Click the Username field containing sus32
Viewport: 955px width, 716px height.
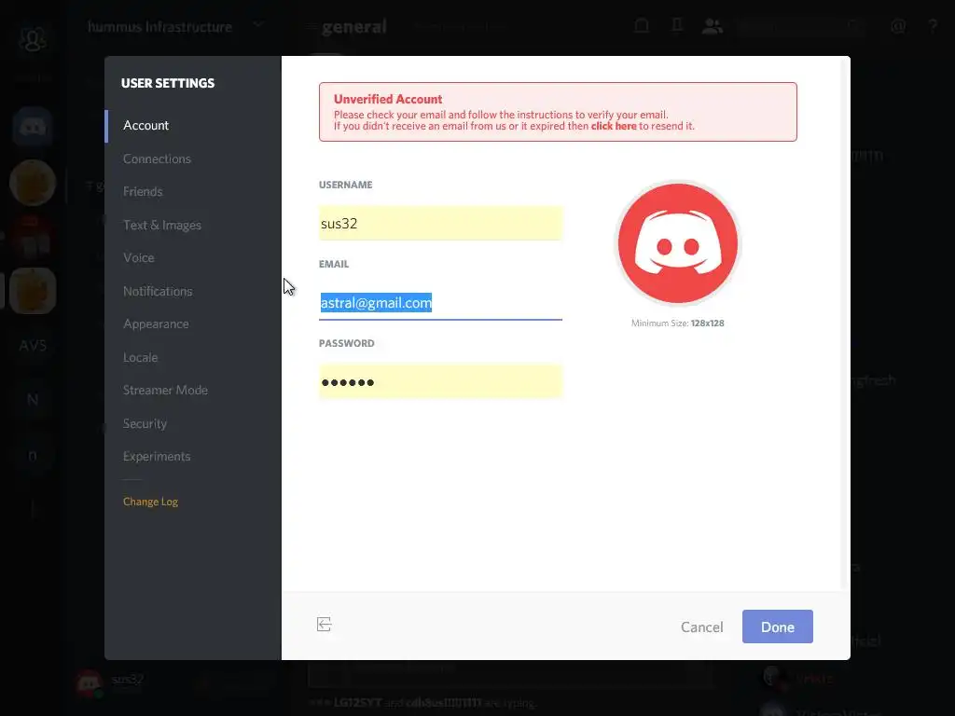pyautogui.click(x=440, y=224)
